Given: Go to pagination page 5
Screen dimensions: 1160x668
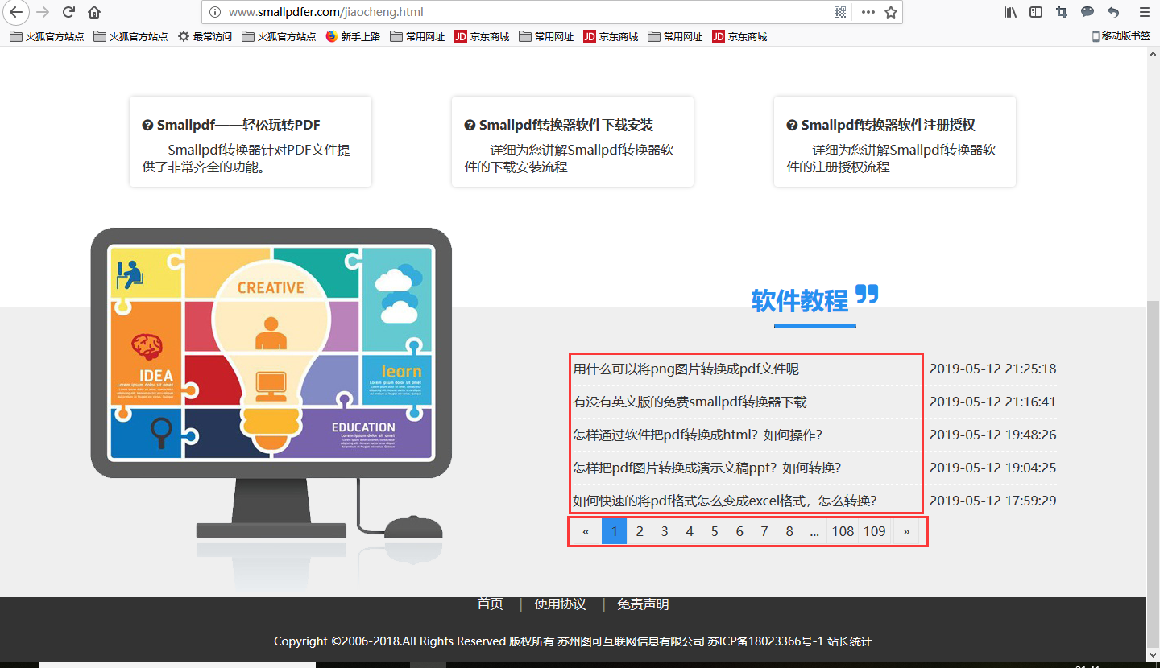Looking at the screenshot, I should (715, 531).
